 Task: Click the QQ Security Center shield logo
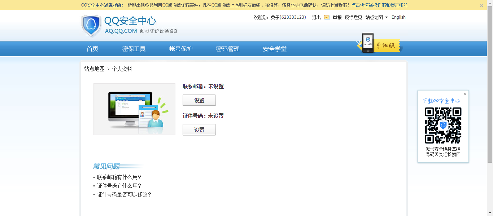point(91,26)
